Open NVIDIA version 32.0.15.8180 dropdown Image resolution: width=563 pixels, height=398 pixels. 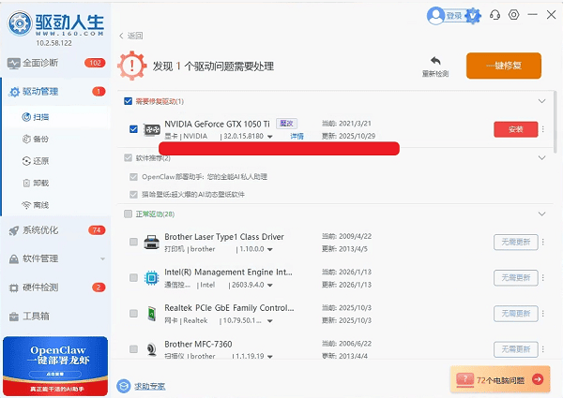point(270,137)
